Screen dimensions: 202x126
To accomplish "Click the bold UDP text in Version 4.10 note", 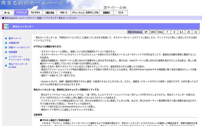I will [61, 82].
